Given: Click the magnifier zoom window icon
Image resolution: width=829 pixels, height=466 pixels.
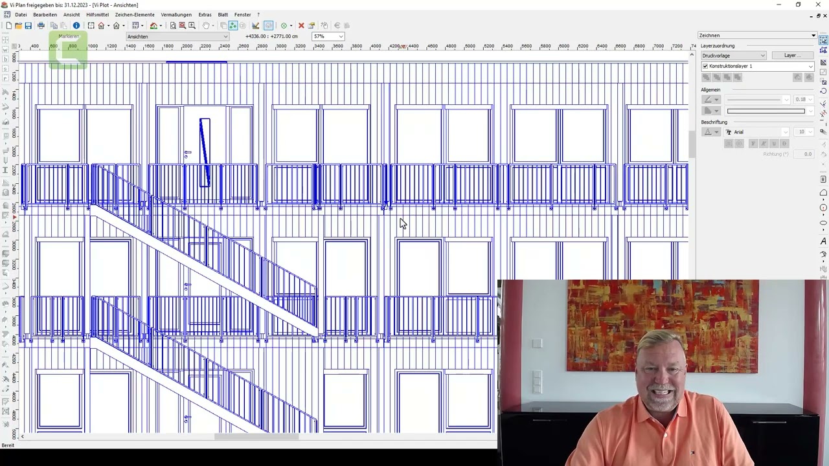Looking at the screenshot, I should pos(173,26).
